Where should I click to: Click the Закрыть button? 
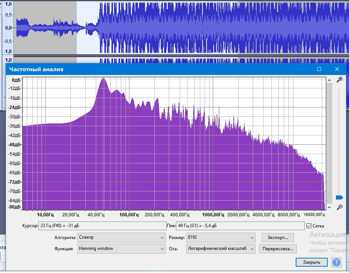point(311,262)
